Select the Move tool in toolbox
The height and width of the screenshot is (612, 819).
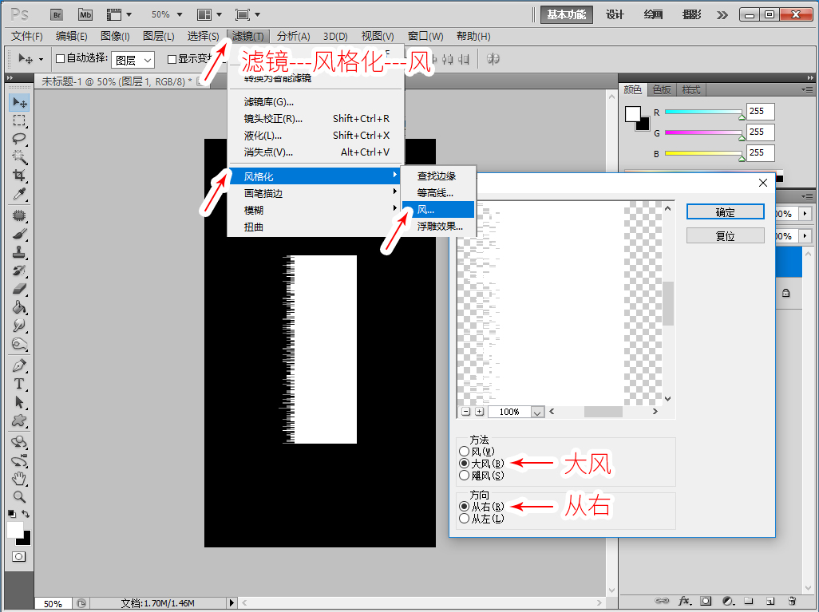pos(19,102)
